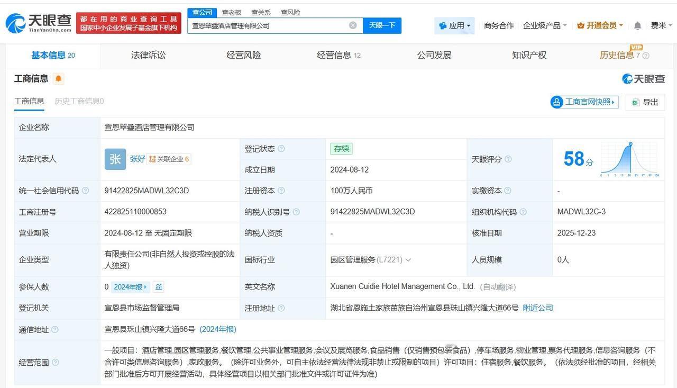This screenshot has height=388, width=677.
Task: Click help icon beside 历史信息 tab
Action: click(x=646, y=56)
